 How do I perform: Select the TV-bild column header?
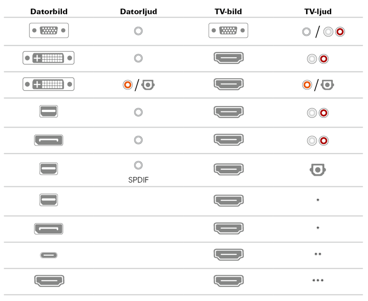[228, 12]
